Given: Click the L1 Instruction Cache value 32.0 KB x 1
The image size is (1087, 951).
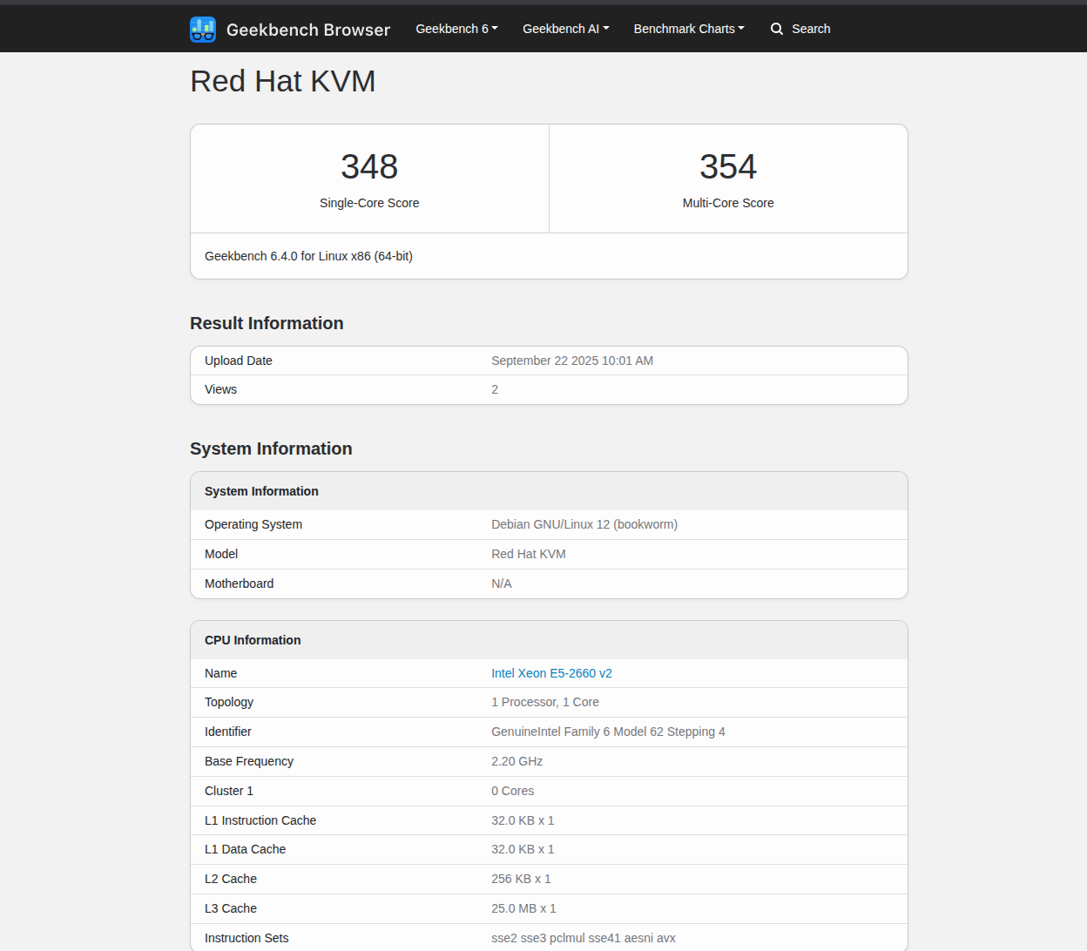Looking at the screenshot, I should click(523, 820).
